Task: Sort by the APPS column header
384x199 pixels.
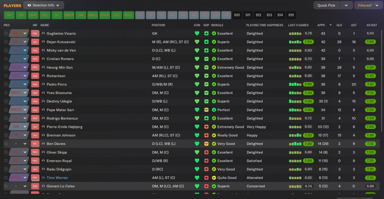Action: pos(321,25)
